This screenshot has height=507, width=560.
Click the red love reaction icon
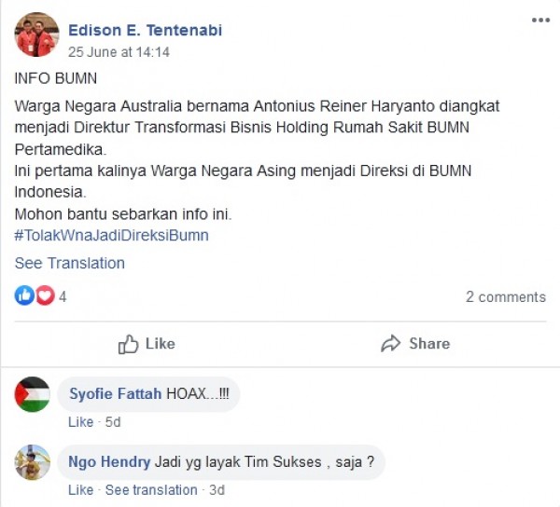(x=45, y=296)
